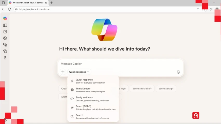This screenshot has height=124, width=221.
Task: Open a new browser tab
Action: [51, 3]
